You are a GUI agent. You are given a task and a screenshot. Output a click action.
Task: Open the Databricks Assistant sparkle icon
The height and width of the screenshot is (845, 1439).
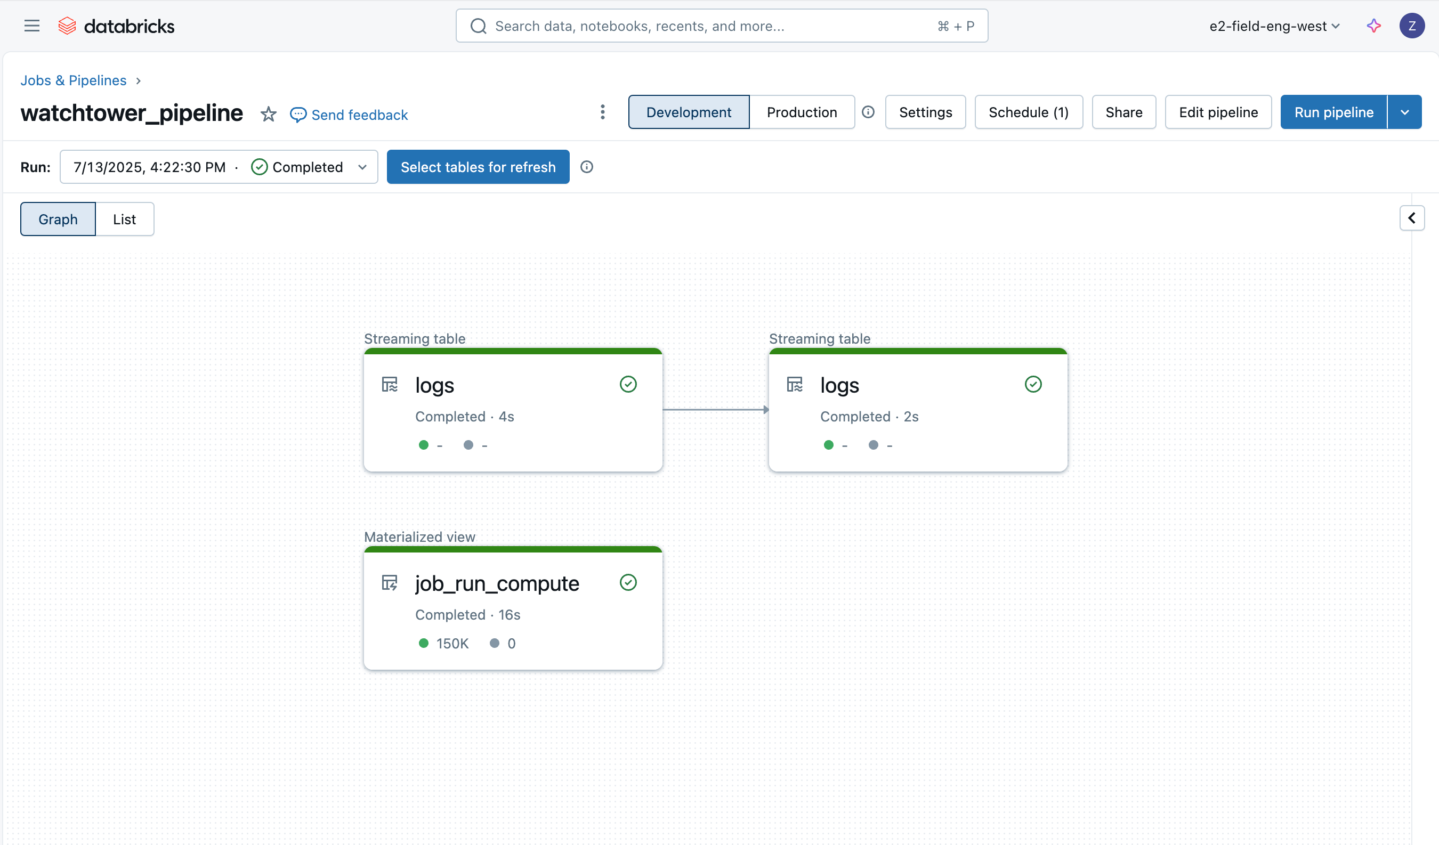click(1373, 26)
